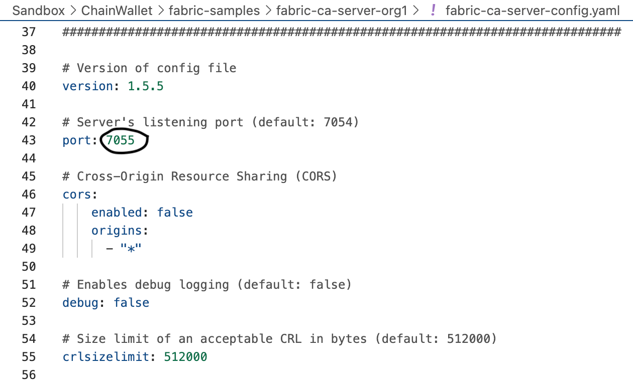The image size is (633, 383).
Task: Click the 'port' key on line 43
Action: pyautogui.click(x=77, y=140)
